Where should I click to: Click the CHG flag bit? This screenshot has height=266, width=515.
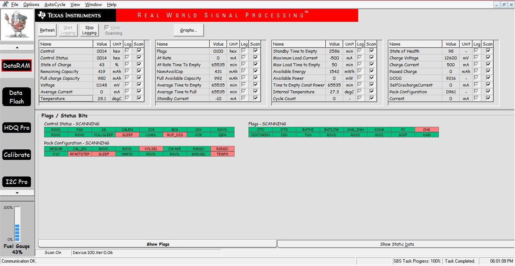(x=427, y=130)
